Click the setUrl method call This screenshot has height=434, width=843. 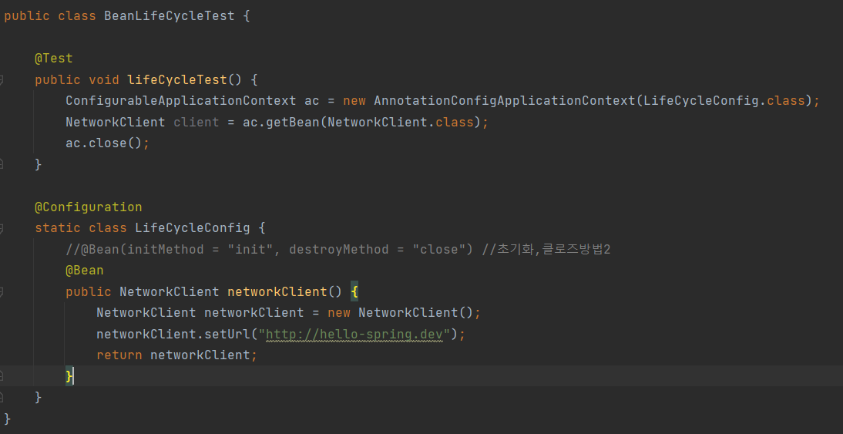point(227,335)
